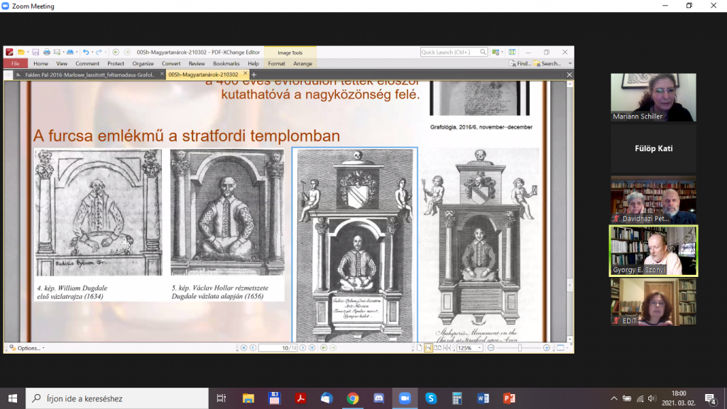This screenshot has width=727, height=409.
Task: Click the zoom slider handle in status bar
Action: (520, 348)
